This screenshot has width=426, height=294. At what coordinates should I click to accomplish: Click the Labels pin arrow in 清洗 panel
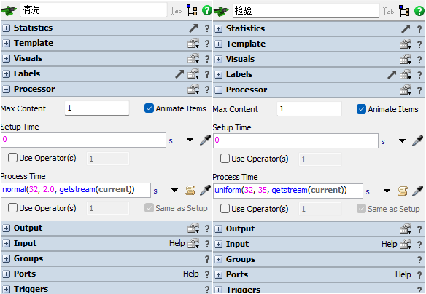pos(179,74)
